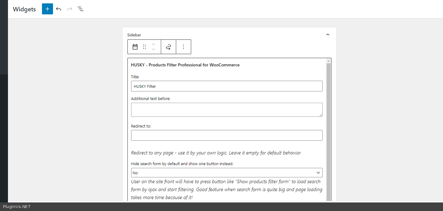This screenshot has height=211, width=443.
Task: Click the PluginUs.NET label in bottom bar
Action: tap(17, 207)
